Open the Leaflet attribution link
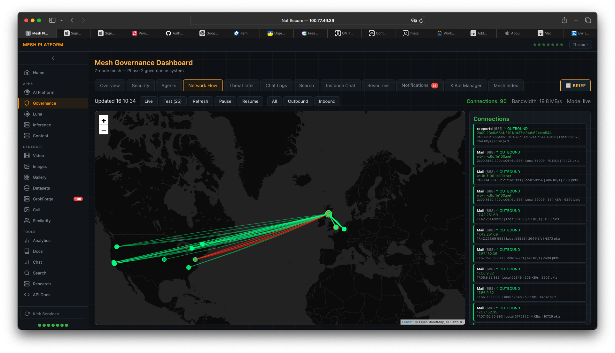Image resolution: width=615 pixels, height=353 pixels. point(407,322)
